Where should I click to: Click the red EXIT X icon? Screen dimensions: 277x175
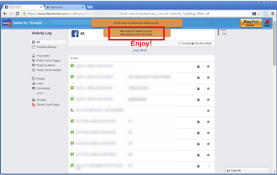click(267, 23)
